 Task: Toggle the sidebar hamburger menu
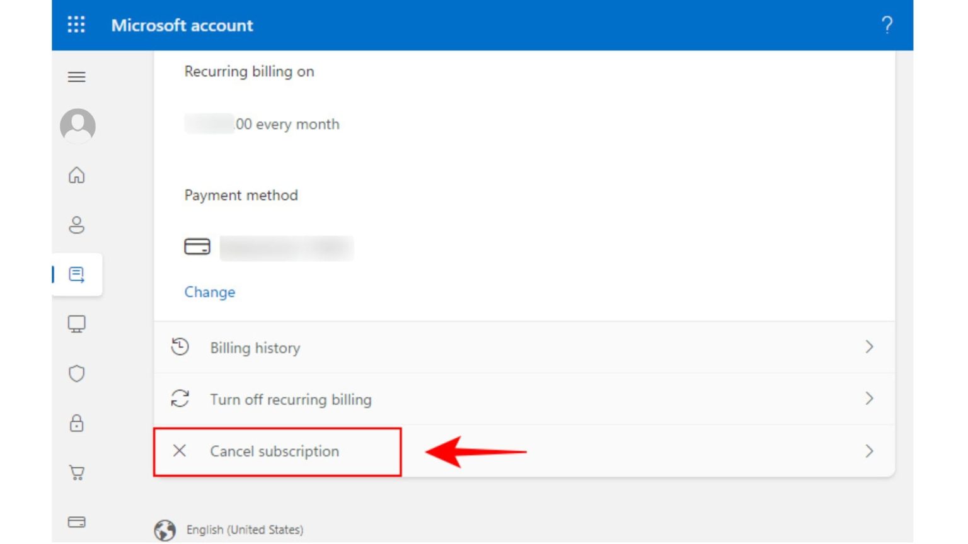[76, 77]
